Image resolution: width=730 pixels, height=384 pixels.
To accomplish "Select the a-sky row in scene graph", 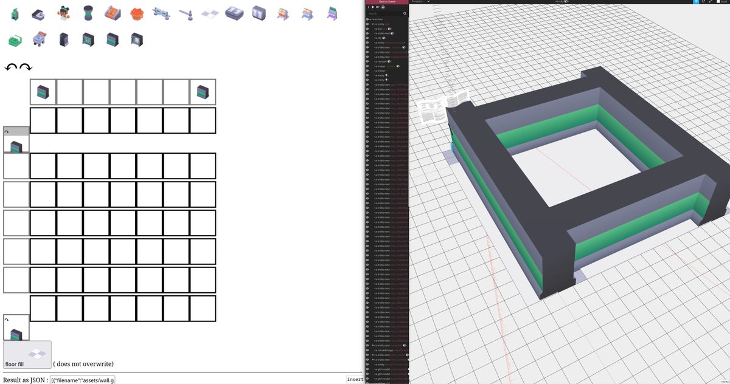I will [x=388, y=38].
